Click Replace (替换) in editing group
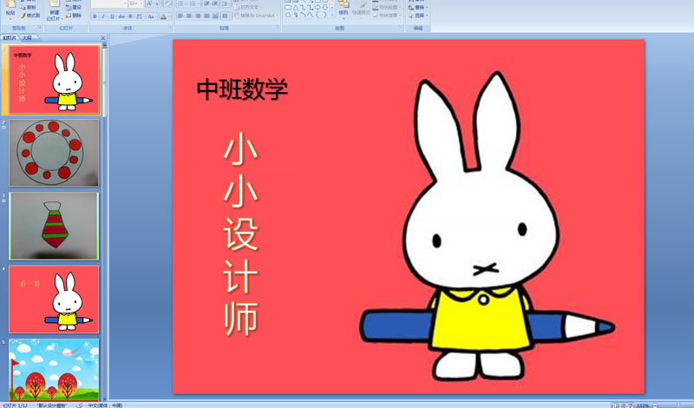Image resolution: width=694 pixels, height=408 pixels. (418, 8)
